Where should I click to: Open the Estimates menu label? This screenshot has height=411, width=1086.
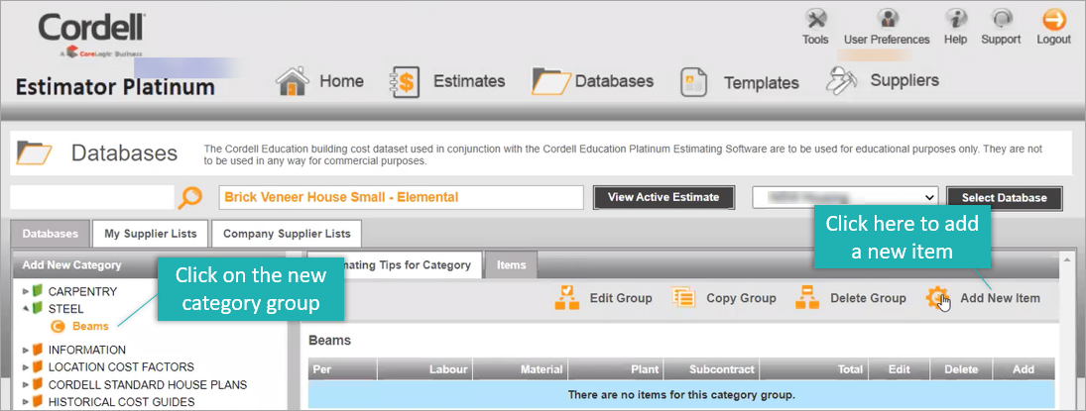click(469, 81)
